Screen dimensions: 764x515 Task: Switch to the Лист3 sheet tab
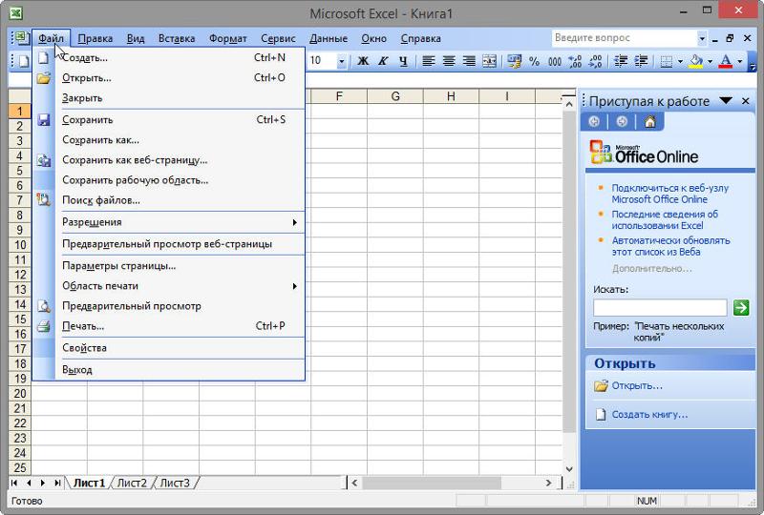(175, 483)
